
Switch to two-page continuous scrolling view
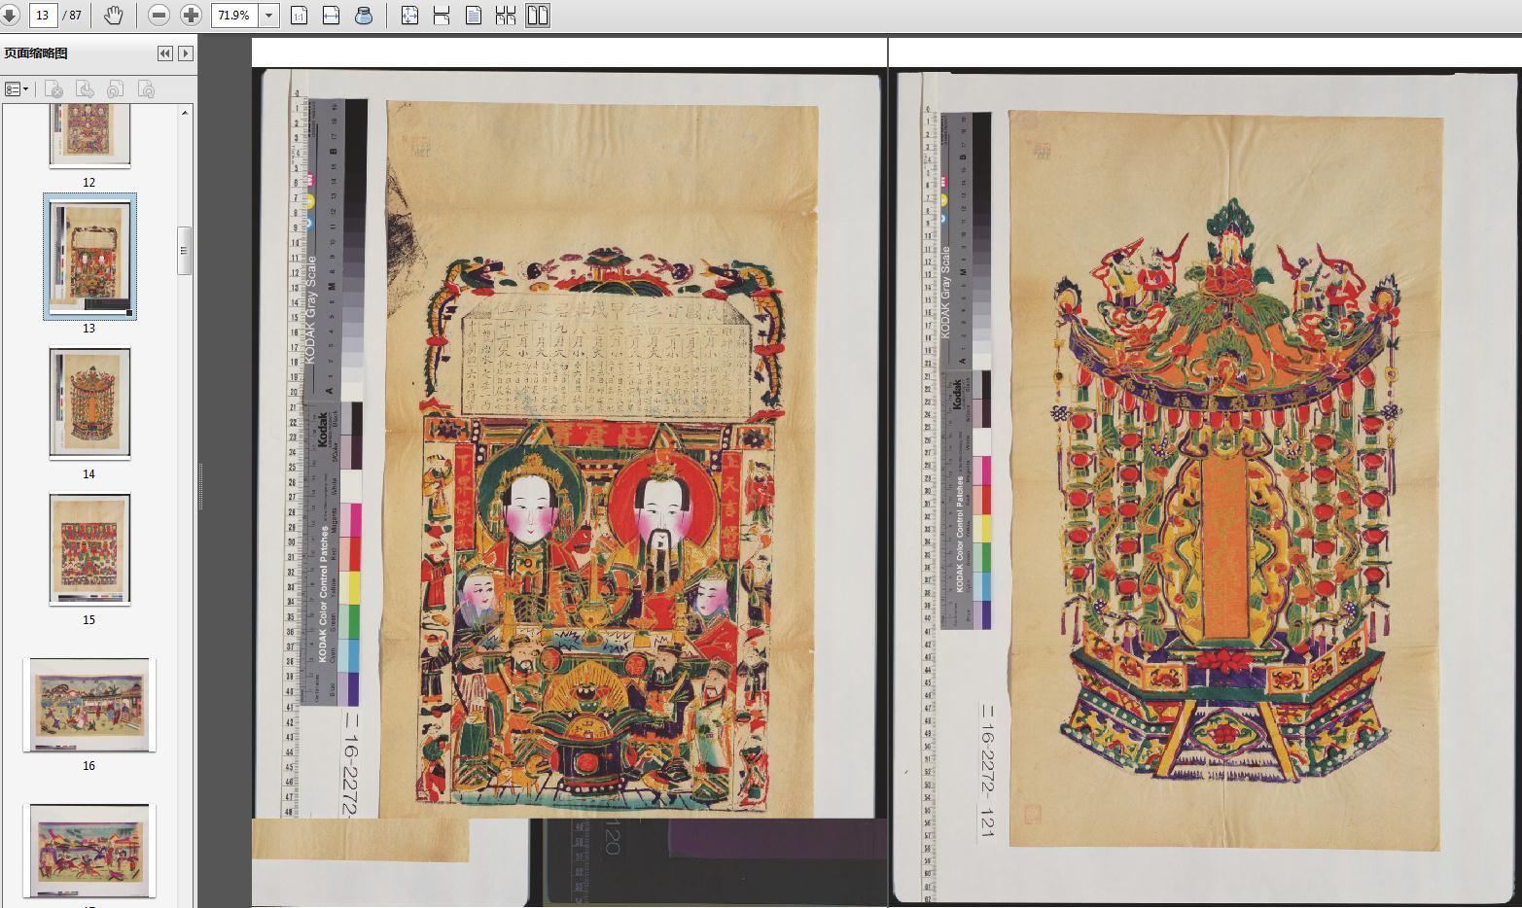(506, 16)
